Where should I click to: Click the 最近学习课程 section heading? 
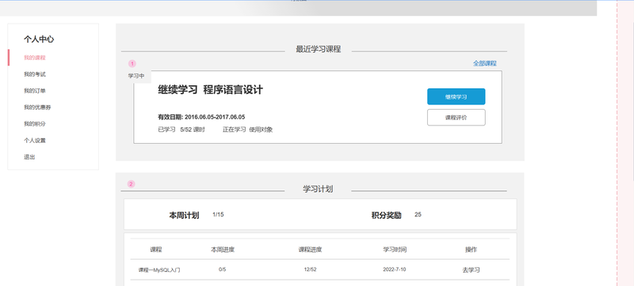(x=319, y=49)
